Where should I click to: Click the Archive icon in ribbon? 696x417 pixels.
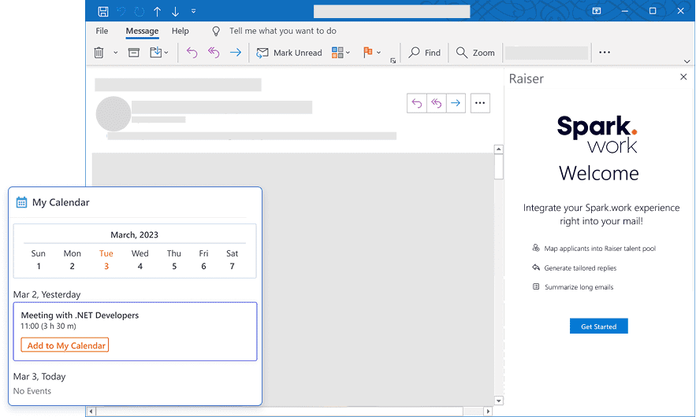pos(134,53)
